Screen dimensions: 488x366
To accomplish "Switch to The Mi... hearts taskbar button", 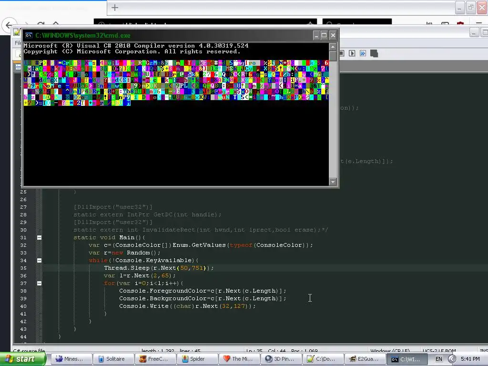I will pyautogui.click(x=239, y=359).
